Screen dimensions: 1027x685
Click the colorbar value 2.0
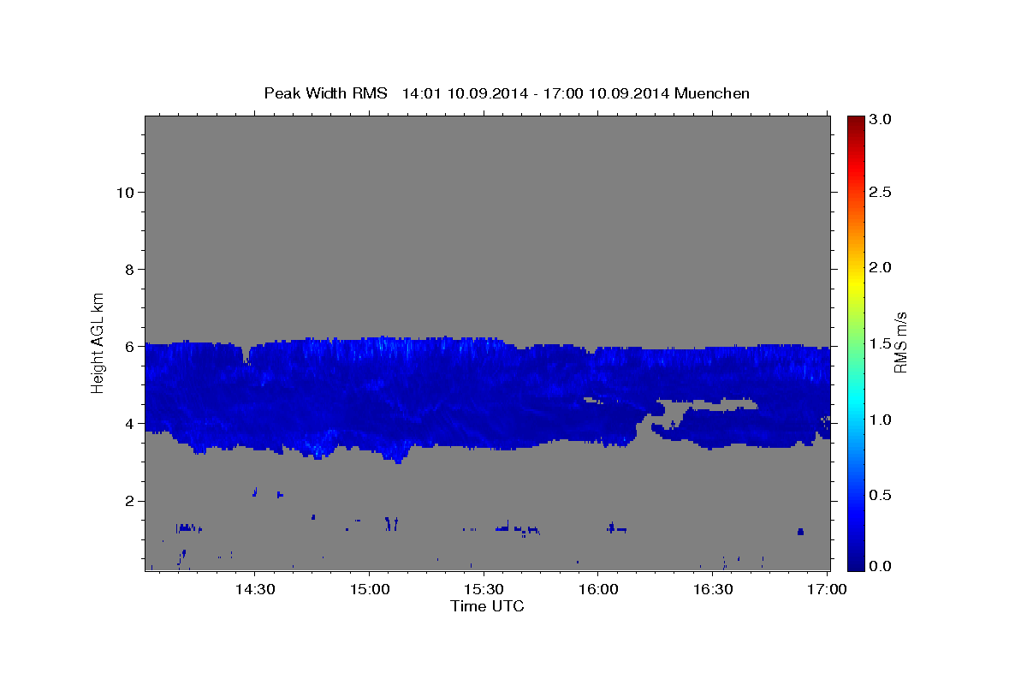(881, 267)
